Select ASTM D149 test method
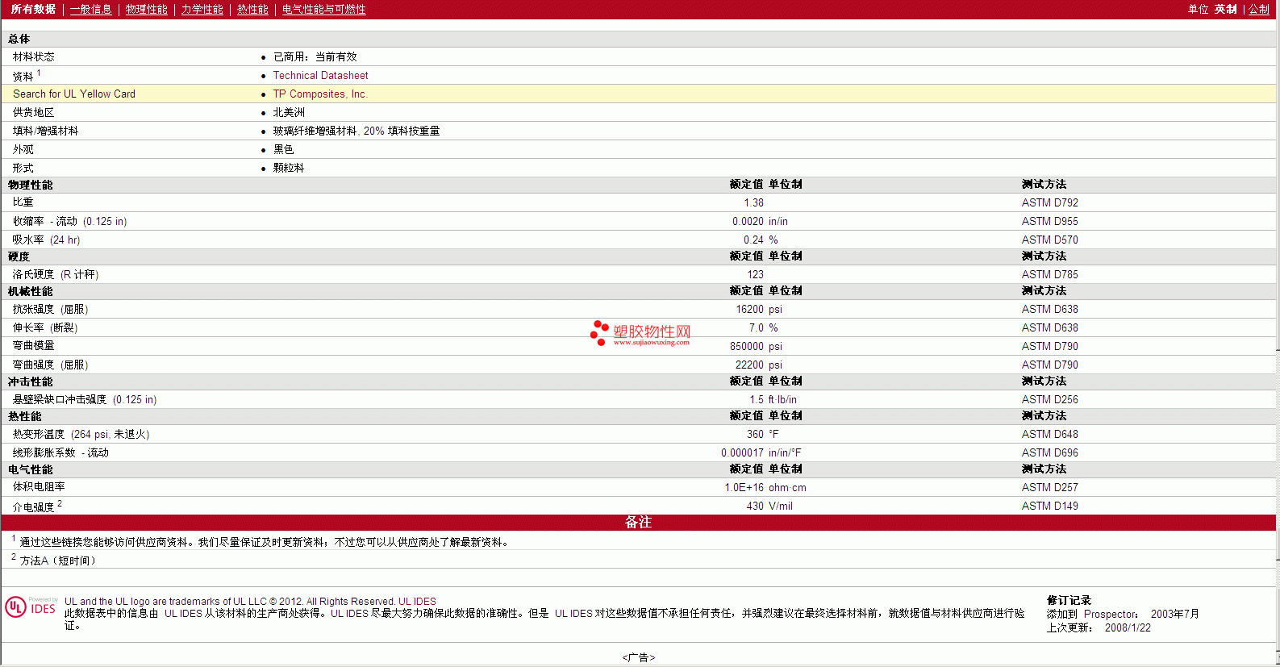1280x667 pixels. (x=1049, y=506)
